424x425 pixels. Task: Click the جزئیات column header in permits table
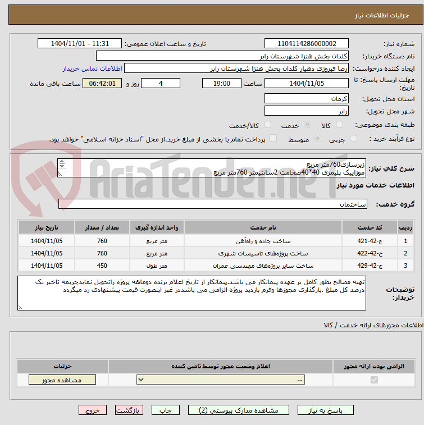pos(62,366)
